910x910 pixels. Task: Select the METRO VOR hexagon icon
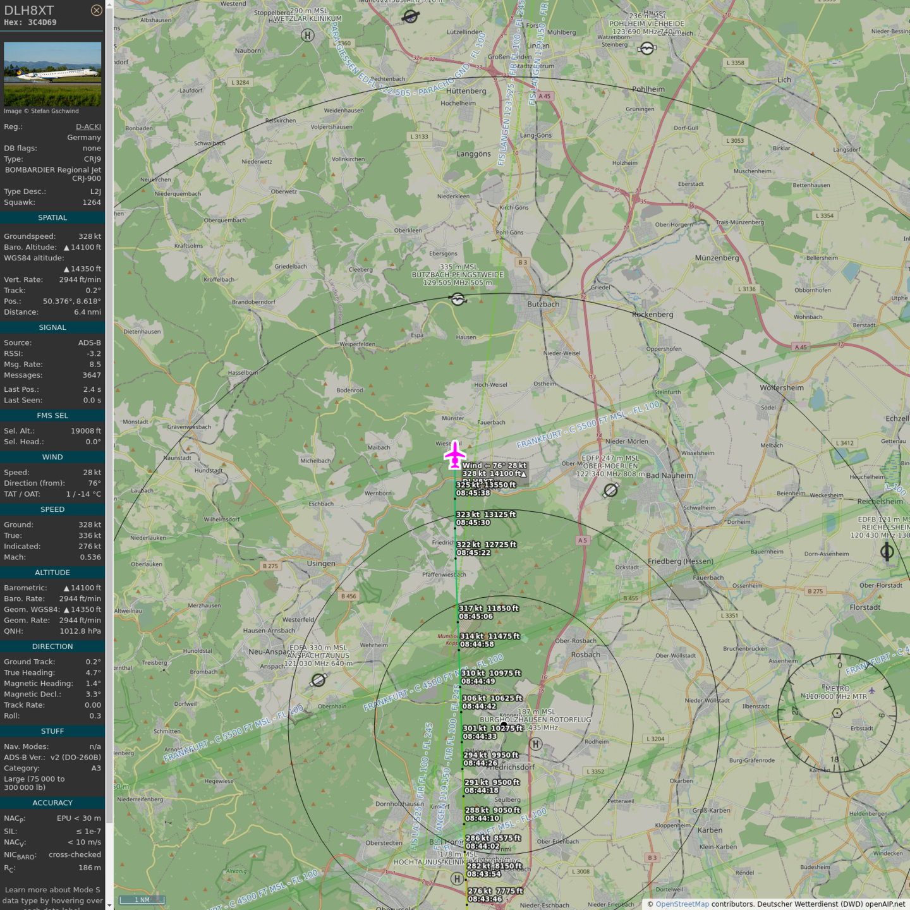[837, 713]
